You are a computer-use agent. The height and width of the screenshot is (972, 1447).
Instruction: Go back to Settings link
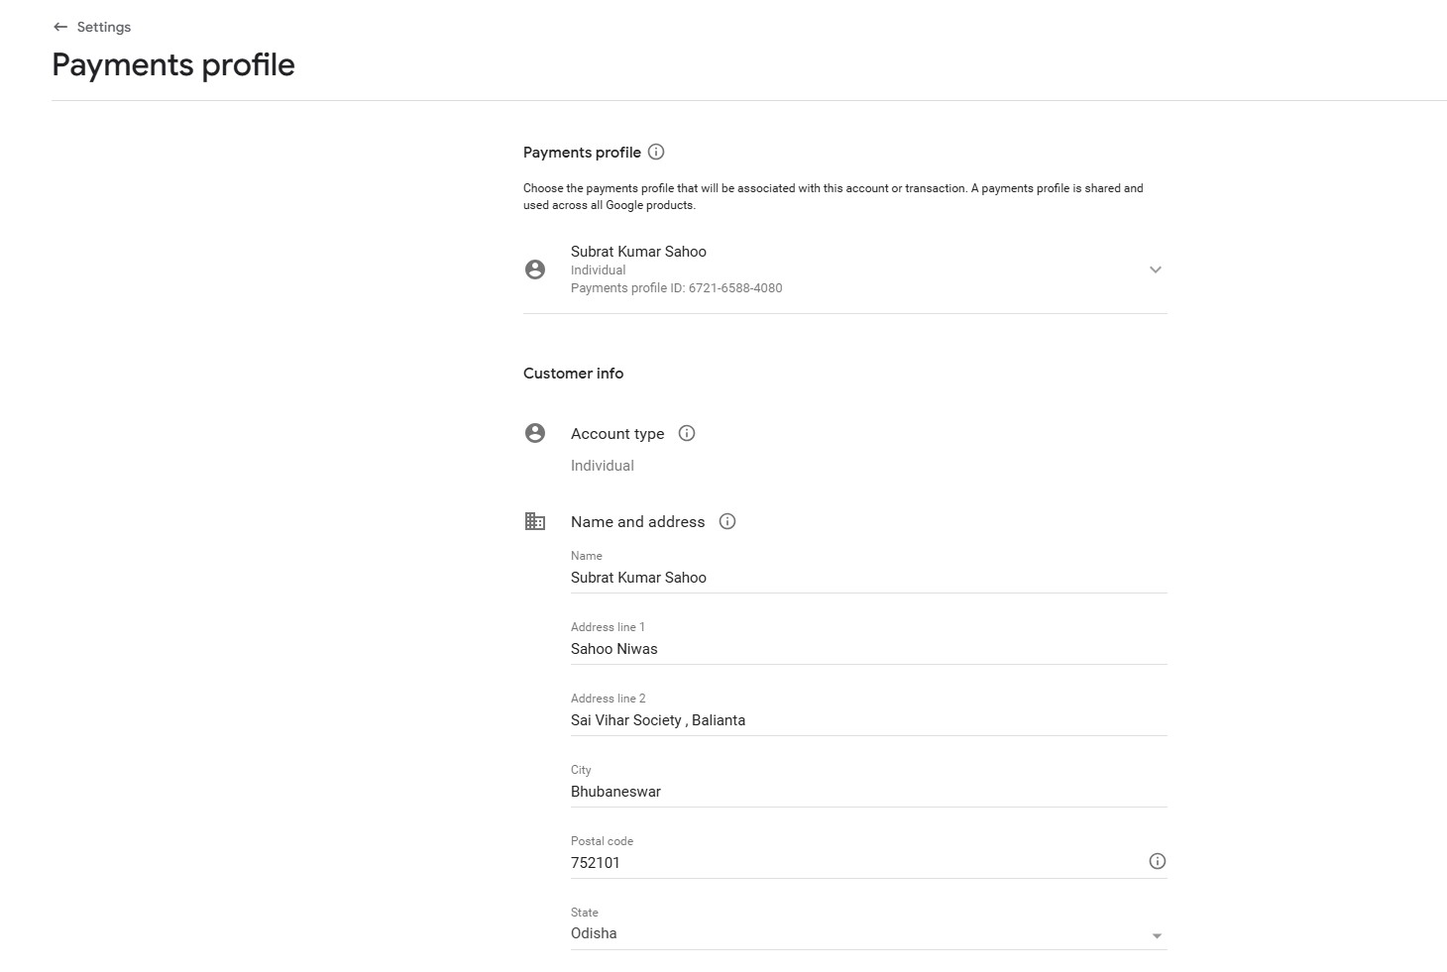coord(104,27)
